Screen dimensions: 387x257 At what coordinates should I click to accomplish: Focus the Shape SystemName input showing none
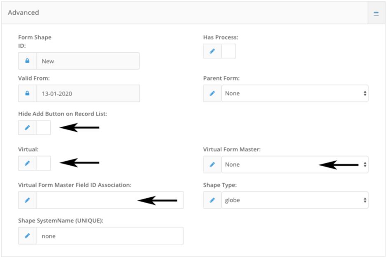(110, 236)
